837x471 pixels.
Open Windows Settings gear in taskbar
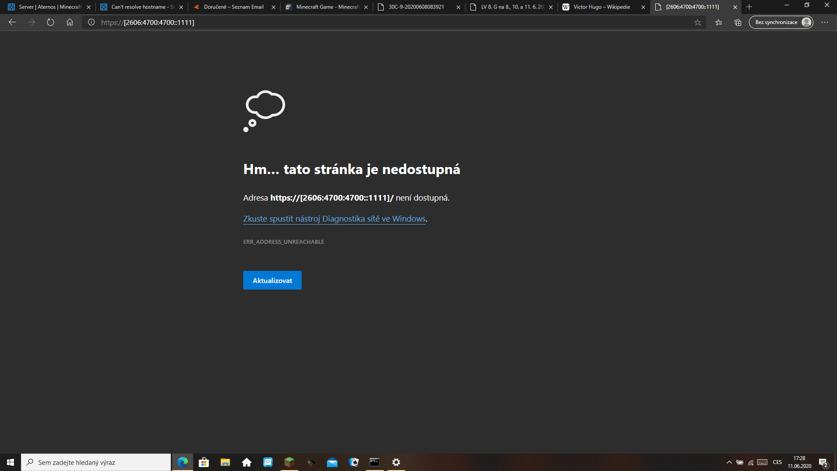pos(396,462)
